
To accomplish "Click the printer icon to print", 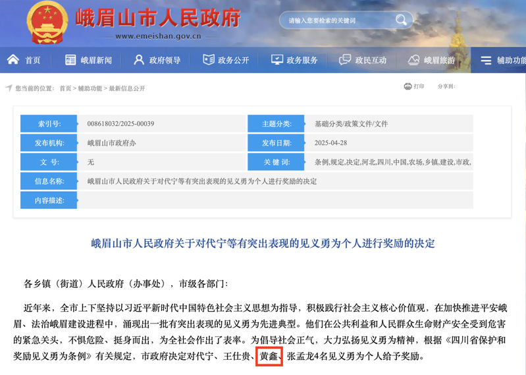I will coord(408,86).
